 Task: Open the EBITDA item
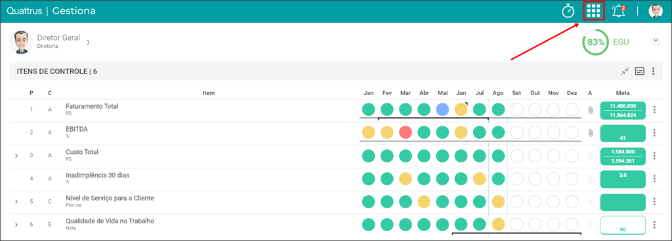pos(77,129)
